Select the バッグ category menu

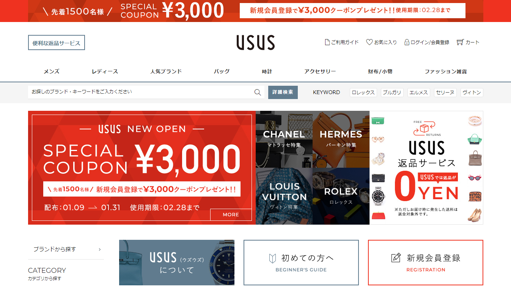[x=222, y=71]
